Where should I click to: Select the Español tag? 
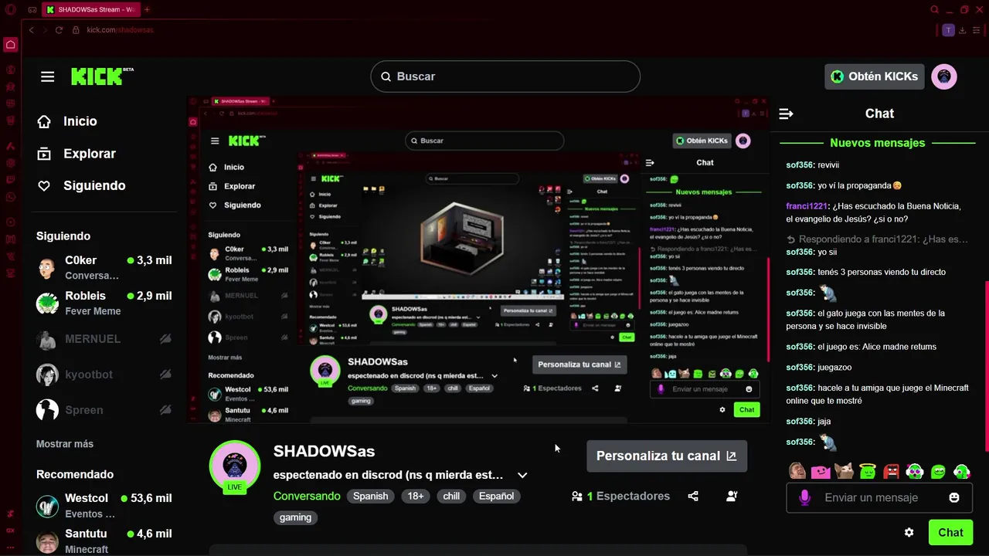pyautogui.click(x=496, y=496)
